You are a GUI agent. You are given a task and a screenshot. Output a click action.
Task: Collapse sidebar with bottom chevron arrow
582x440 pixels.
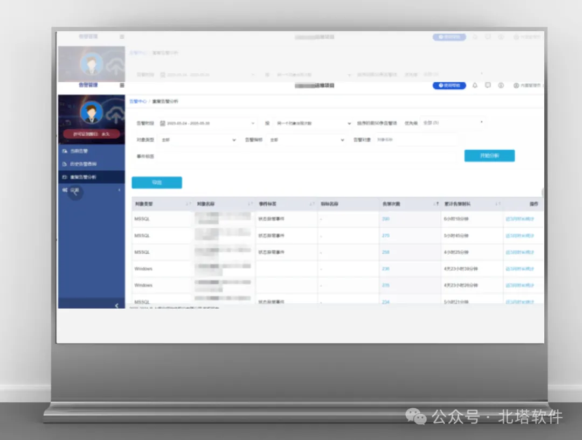116,305
